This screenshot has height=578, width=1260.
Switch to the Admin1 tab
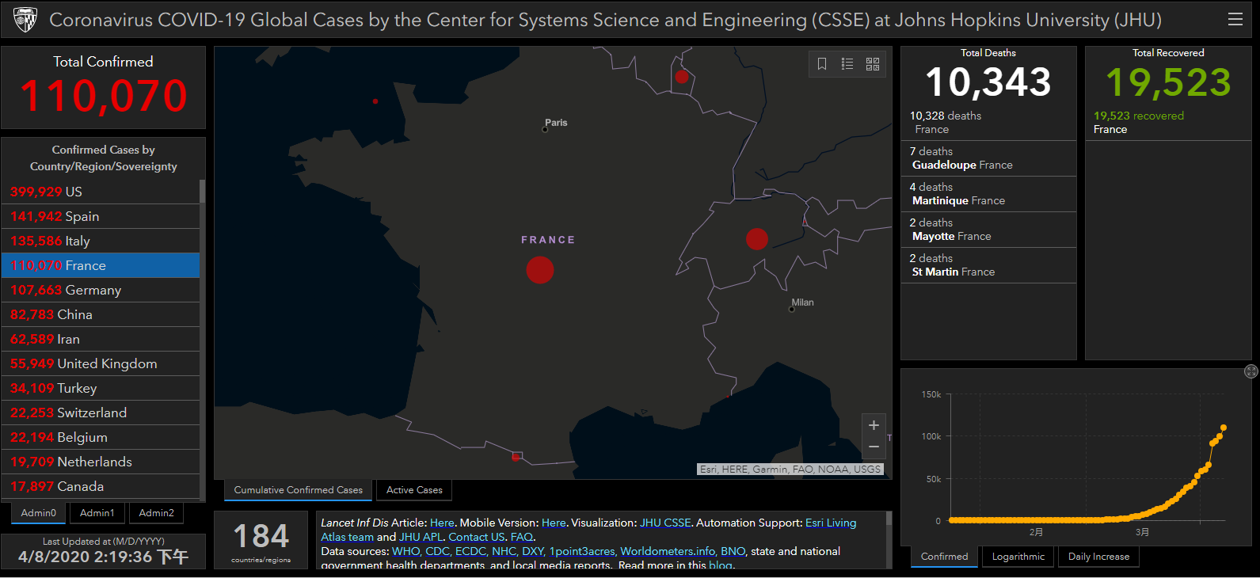click(97, 513)
